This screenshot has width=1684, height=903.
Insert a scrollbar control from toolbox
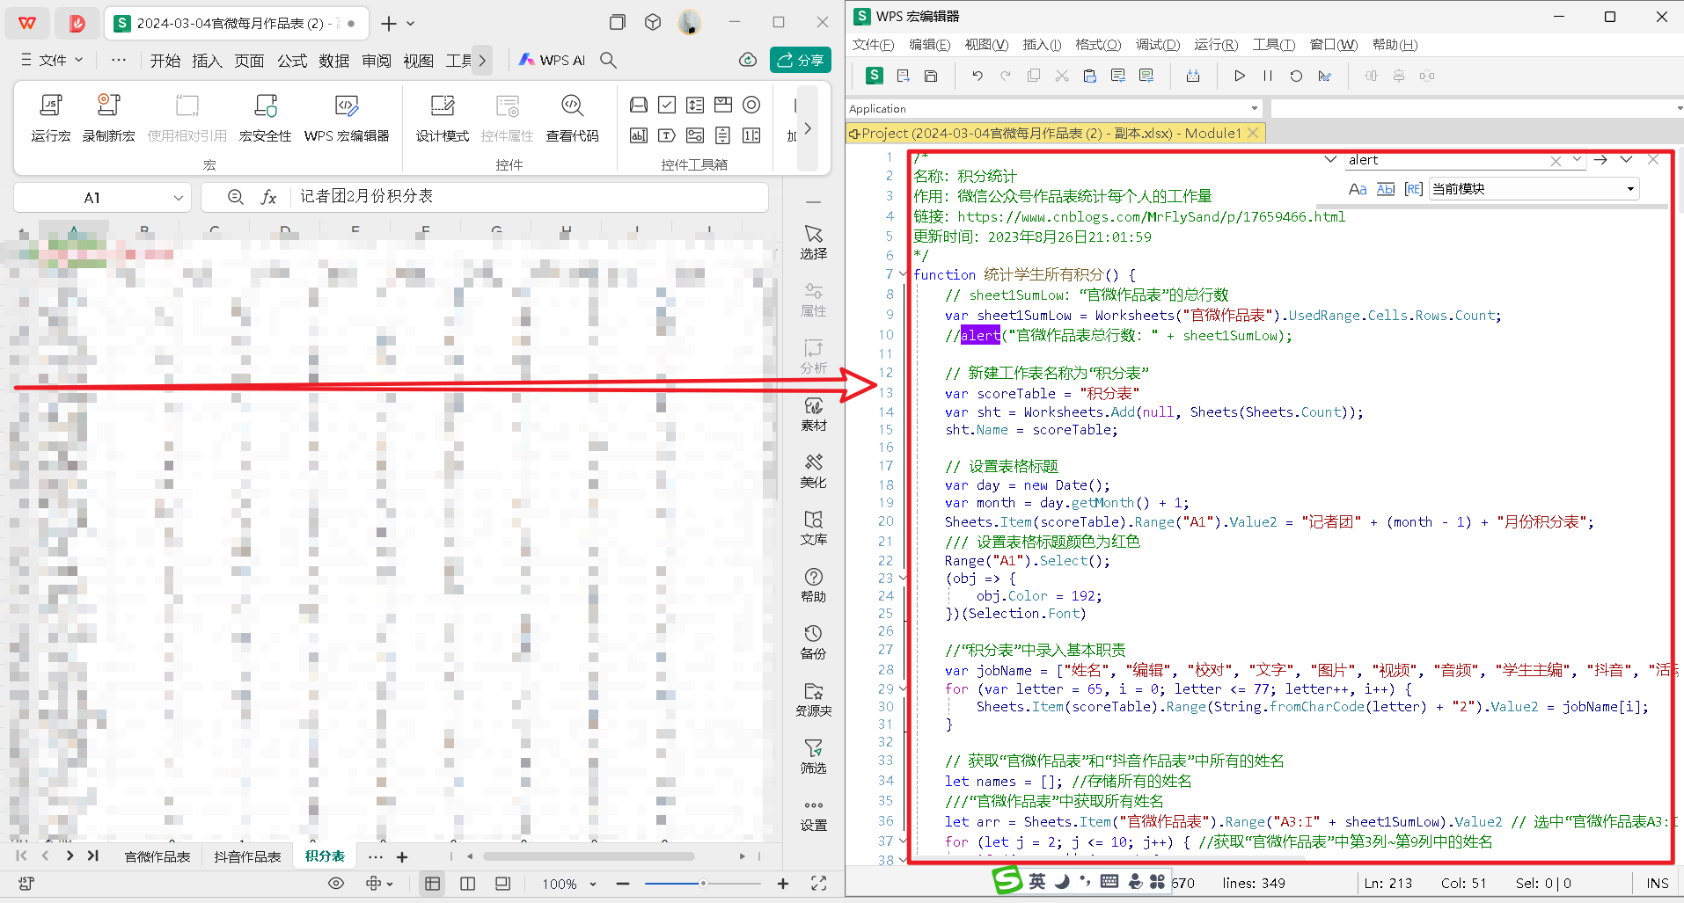pyautogui.click(x=723, y=135)
